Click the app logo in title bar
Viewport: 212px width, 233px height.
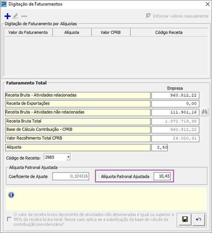4,4
